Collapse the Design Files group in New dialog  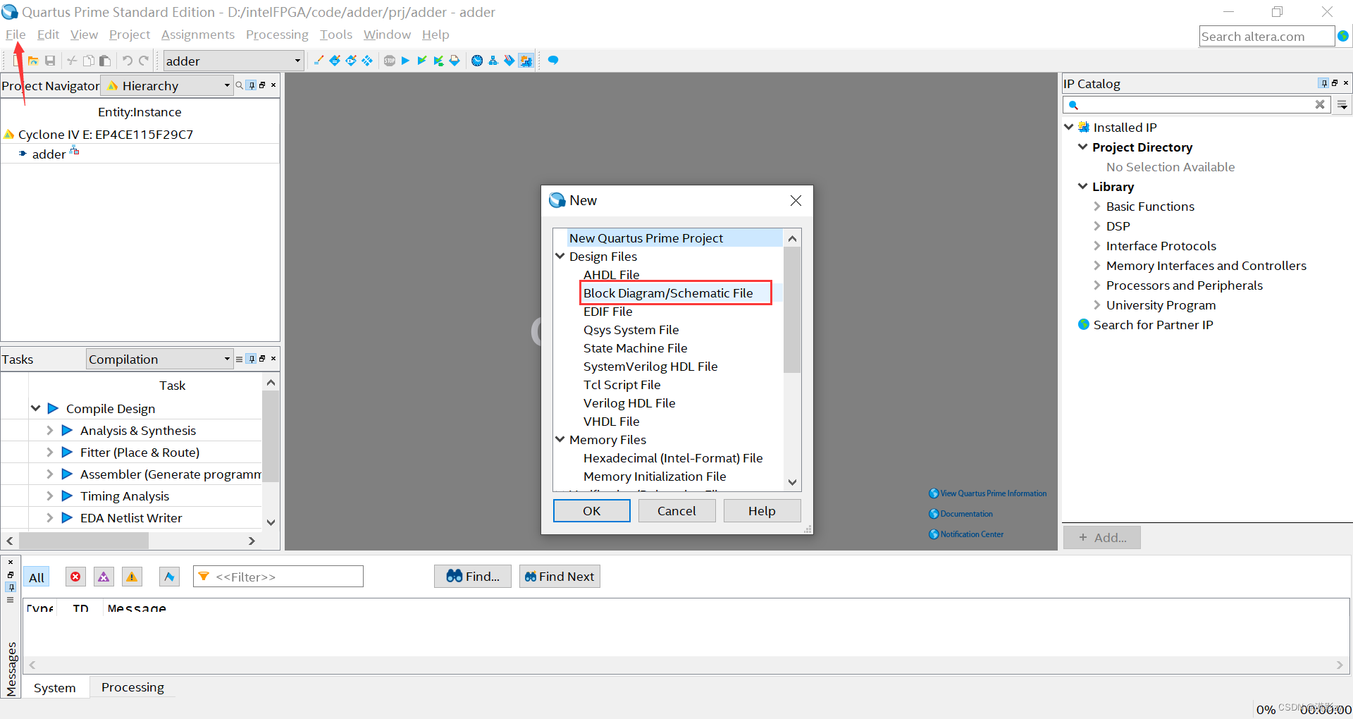coord(560,256)
